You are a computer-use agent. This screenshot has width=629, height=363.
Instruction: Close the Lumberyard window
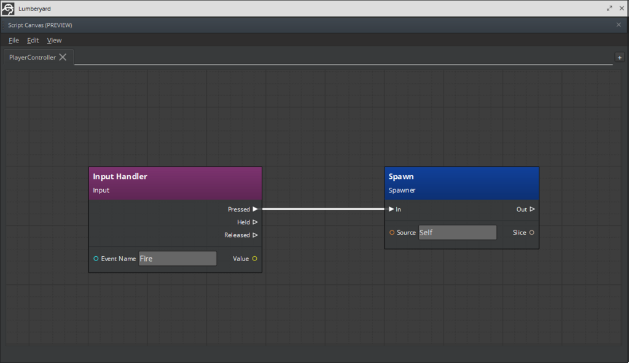(x=622, y=9)
